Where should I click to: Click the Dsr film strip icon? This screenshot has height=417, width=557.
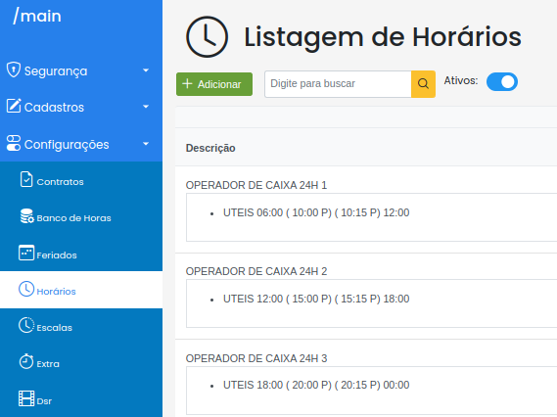tap(26, 398)
